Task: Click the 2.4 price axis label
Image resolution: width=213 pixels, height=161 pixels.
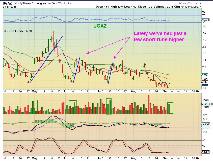Action: point(204,60)
